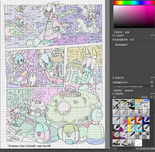The height and width of the screenshot is (152, 155).
Task: Switch to the tab beside 工具选项
Action: pos(127,32)
